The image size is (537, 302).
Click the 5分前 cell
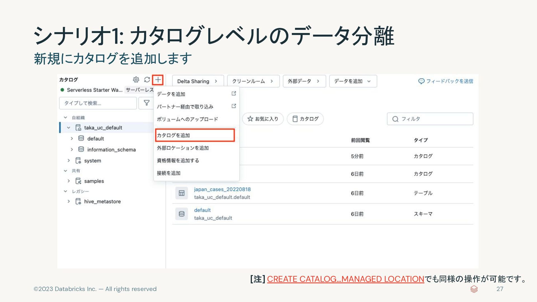pos(357,156)
